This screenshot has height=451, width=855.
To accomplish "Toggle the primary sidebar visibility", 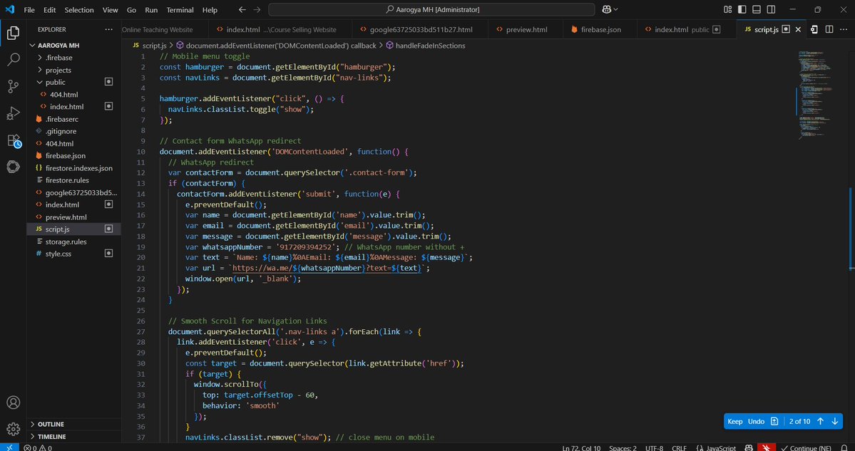I will pyautogui.click(x=740, y=9).
